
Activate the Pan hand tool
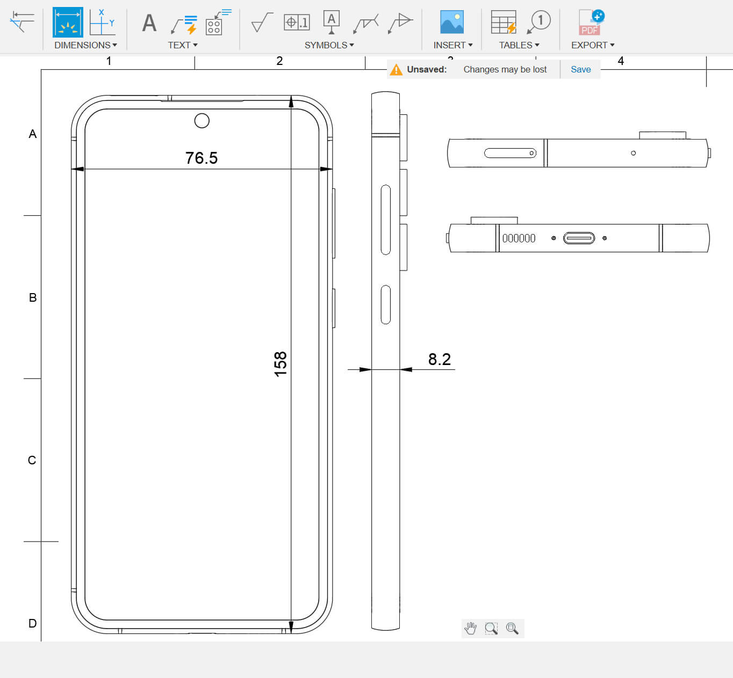point(471,628)
